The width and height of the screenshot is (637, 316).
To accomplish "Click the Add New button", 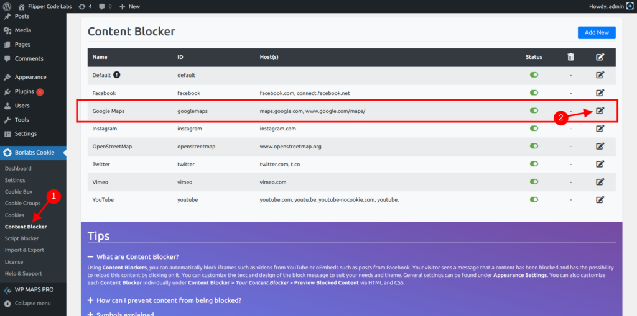I will [597, 32].
